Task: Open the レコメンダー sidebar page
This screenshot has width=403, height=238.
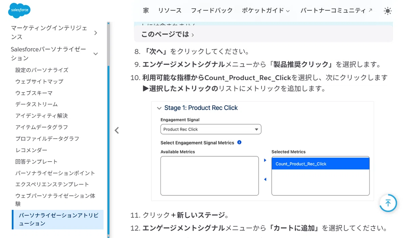Action: point(31,150)
